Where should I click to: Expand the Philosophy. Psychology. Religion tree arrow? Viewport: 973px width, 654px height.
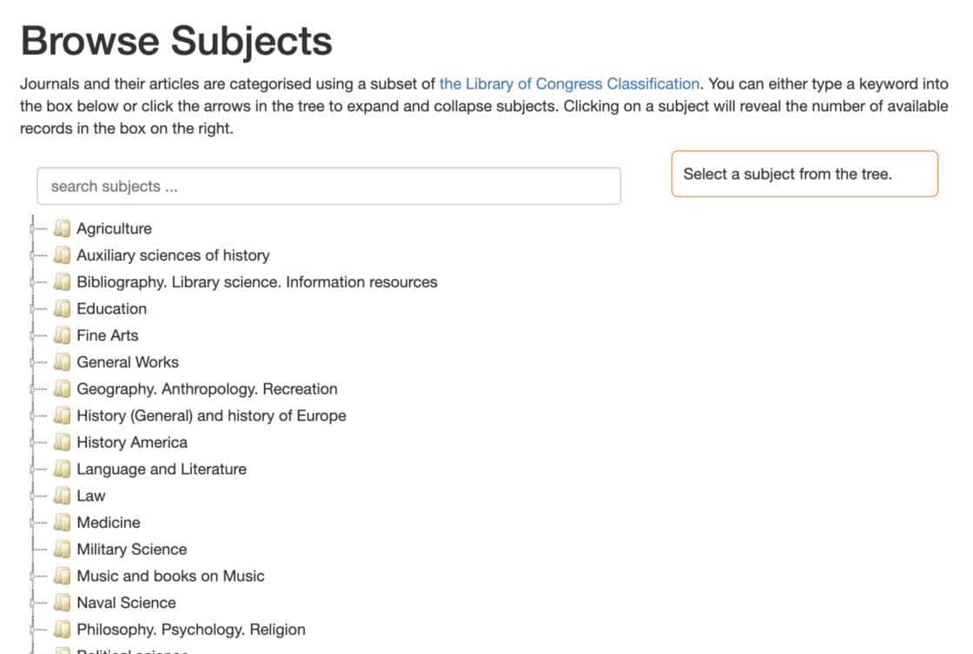point(33,630)
